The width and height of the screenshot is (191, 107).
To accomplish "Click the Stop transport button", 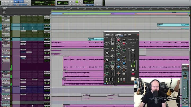I will coord(74,2).
